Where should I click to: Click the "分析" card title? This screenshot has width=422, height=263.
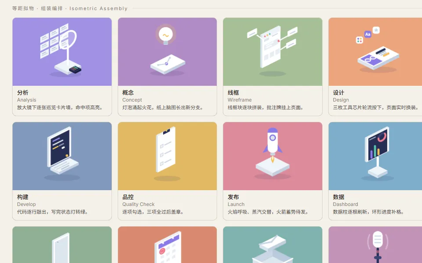22,92
